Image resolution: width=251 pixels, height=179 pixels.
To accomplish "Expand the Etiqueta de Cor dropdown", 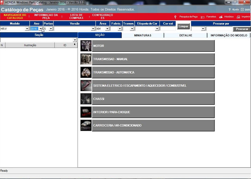I will 157,29.
